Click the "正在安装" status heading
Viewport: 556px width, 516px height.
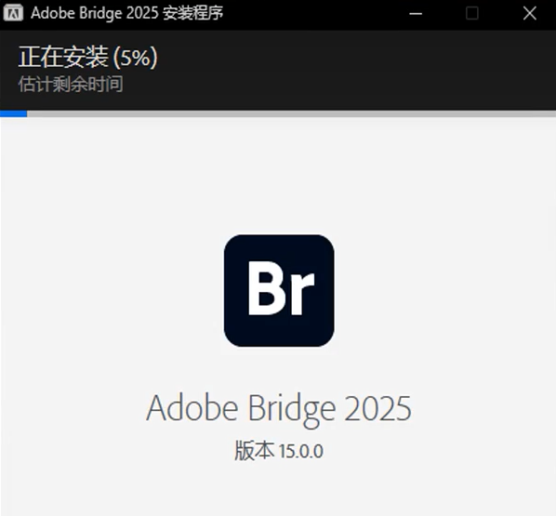(63, 57)
